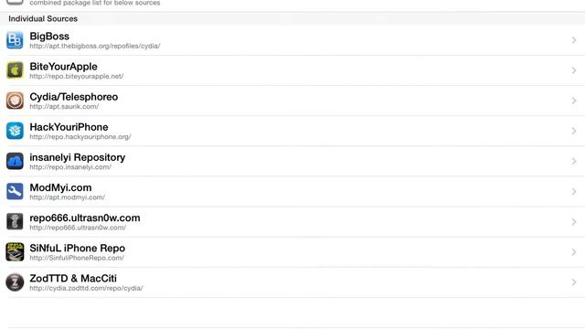The image size is (585, 329).
Task: Tap the HackYouriPhone blue box icon
Action: [15, 131]
